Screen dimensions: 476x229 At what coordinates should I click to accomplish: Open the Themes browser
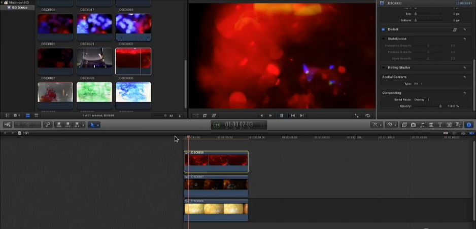[458, 125]
